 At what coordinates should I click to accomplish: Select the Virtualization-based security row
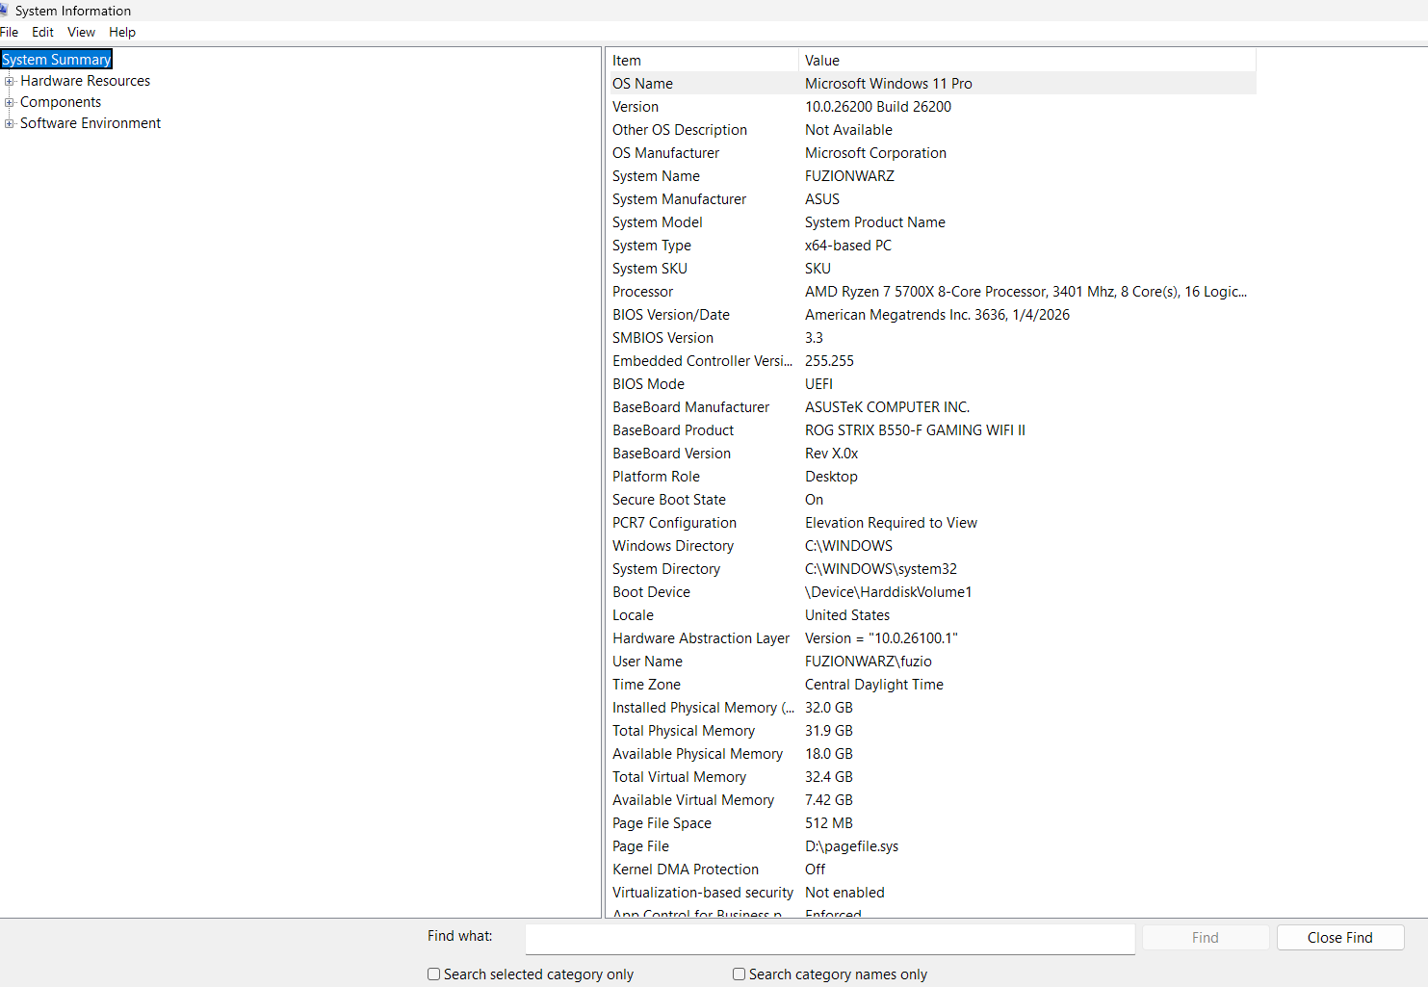click(x=932, y=893)
